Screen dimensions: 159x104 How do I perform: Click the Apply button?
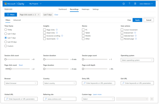137,20
